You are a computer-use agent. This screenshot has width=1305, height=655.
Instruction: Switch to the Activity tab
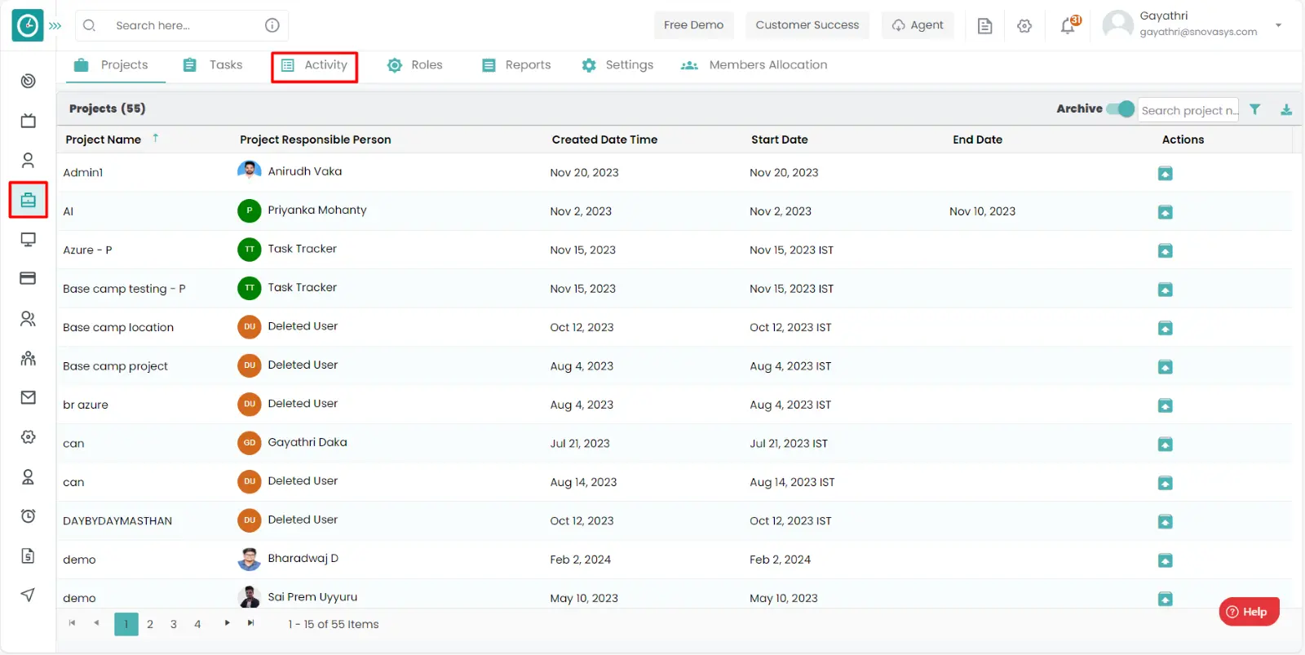pos(315,65)
